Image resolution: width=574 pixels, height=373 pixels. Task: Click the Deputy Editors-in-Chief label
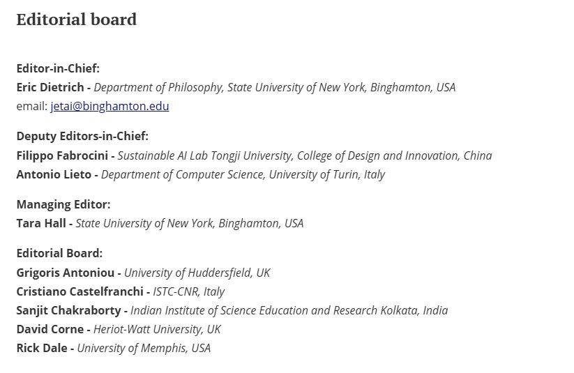(82, 136)
